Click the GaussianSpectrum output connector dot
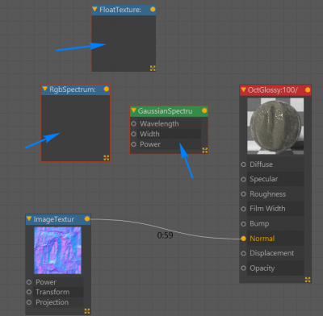The image size is (323, 316). tap(204, 110)
